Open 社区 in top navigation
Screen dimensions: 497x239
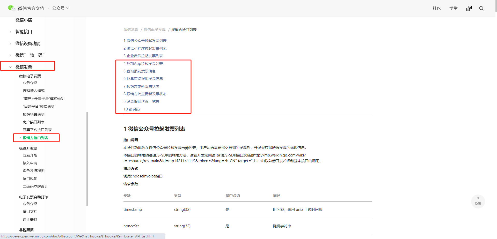point(437,8)
